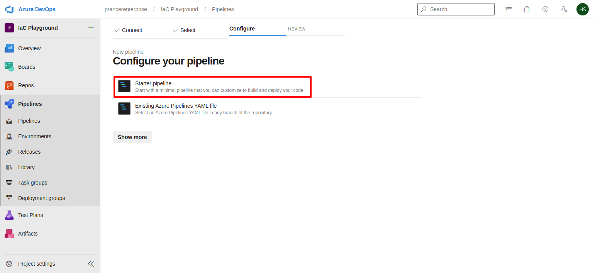The height and width of the screenshot is (273, 595).
Task: Click the Existing YAML file description text
Action: (204, 113)
